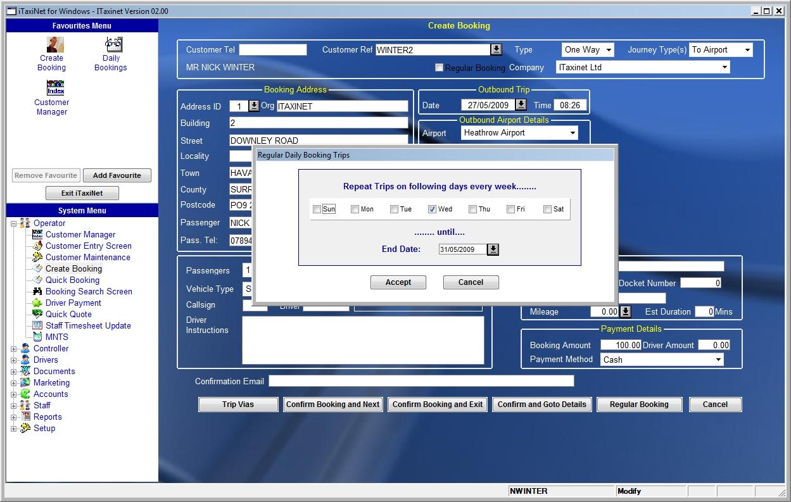Click the Controller node icon
Image resolution: width=791 pixels, height=502 pixels.
pyautogui.click(x=25, y=348)
